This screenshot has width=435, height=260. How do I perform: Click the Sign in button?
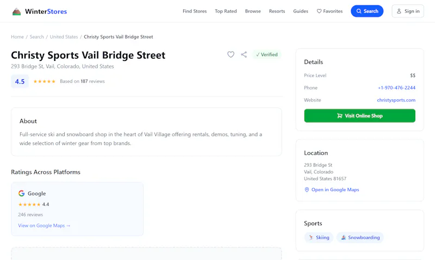[408, 11]
